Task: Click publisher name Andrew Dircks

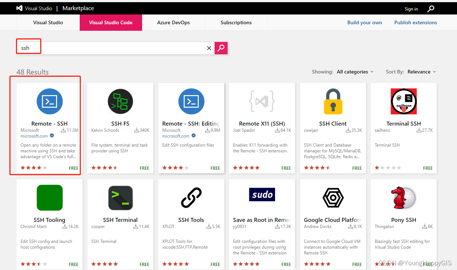Action: tap(318, 227)
